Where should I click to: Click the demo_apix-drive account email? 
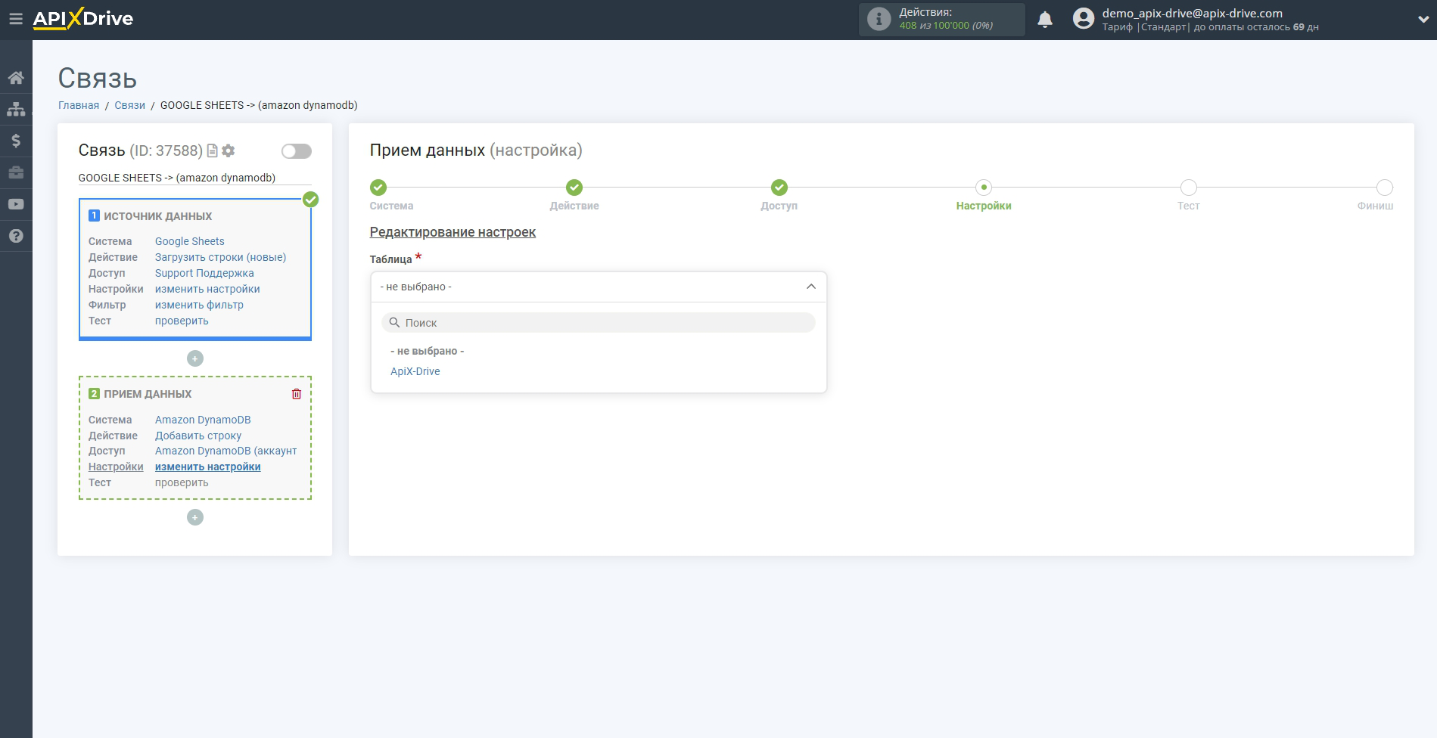point(1193,13)
